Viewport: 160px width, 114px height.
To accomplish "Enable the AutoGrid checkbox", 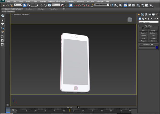I will pos(143,28).
